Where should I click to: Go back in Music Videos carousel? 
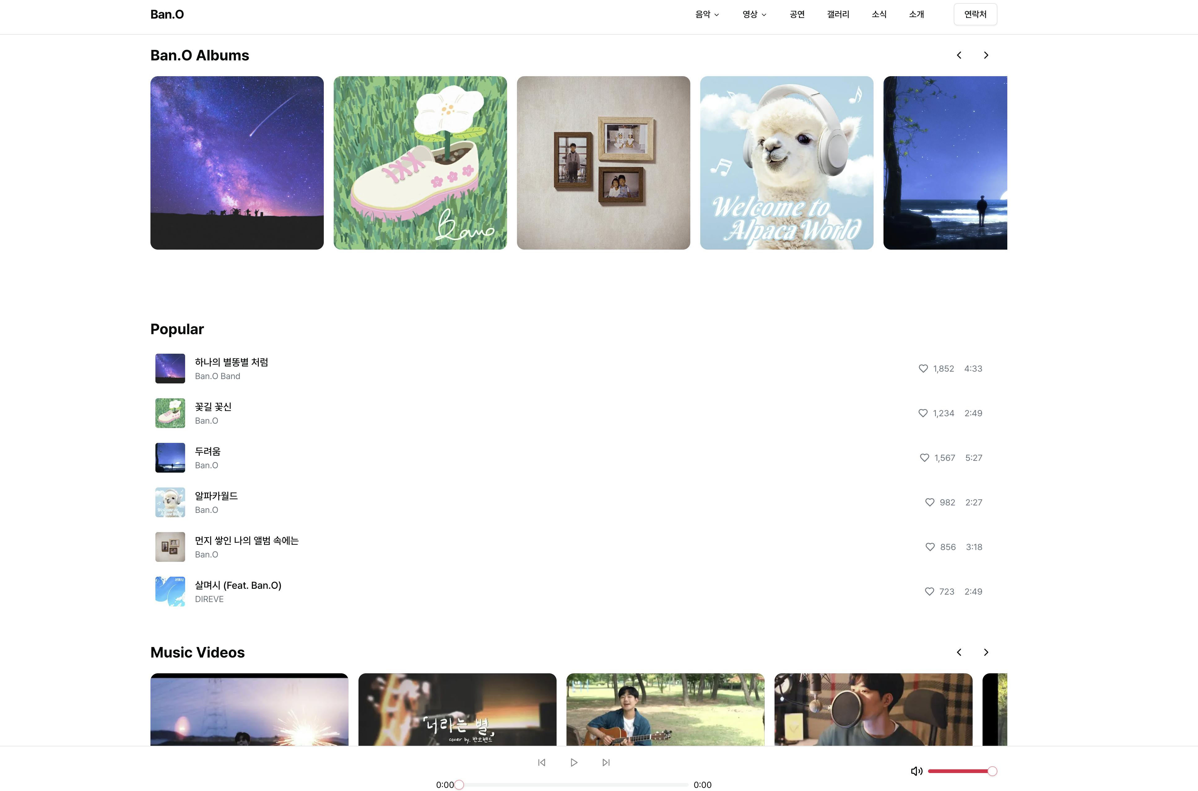point(959,652)
